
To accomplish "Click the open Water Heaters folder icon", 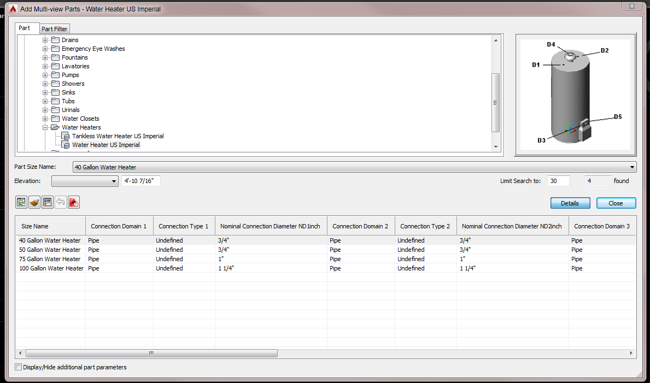I will point(55,127).
